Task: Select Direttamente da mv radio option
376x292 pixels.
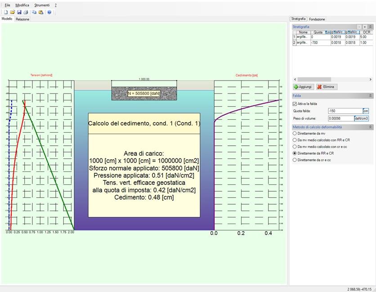Action: point(295,134)
